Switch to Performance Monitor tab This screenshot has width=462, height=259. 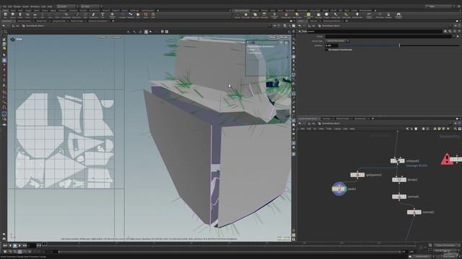tap(332, 21)
